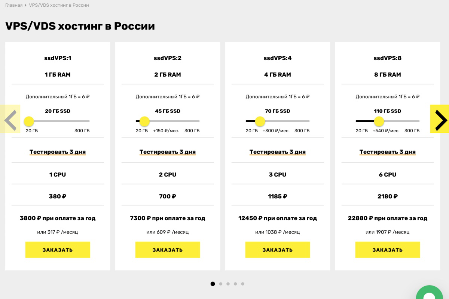Select the first carousel pagination dot
The width and height of the screenshot is (449, 299).
(x=213, y=284)
